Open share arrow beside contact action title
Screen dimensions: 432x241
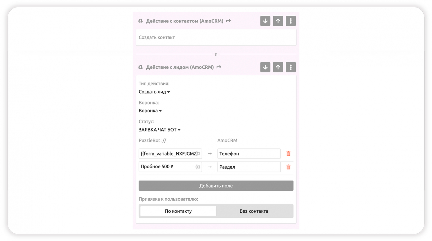point(228,21)
